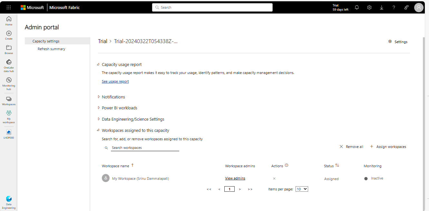Go to the next page of workspaces
This screenshot has height=211, width=429.
coord(240,189)
